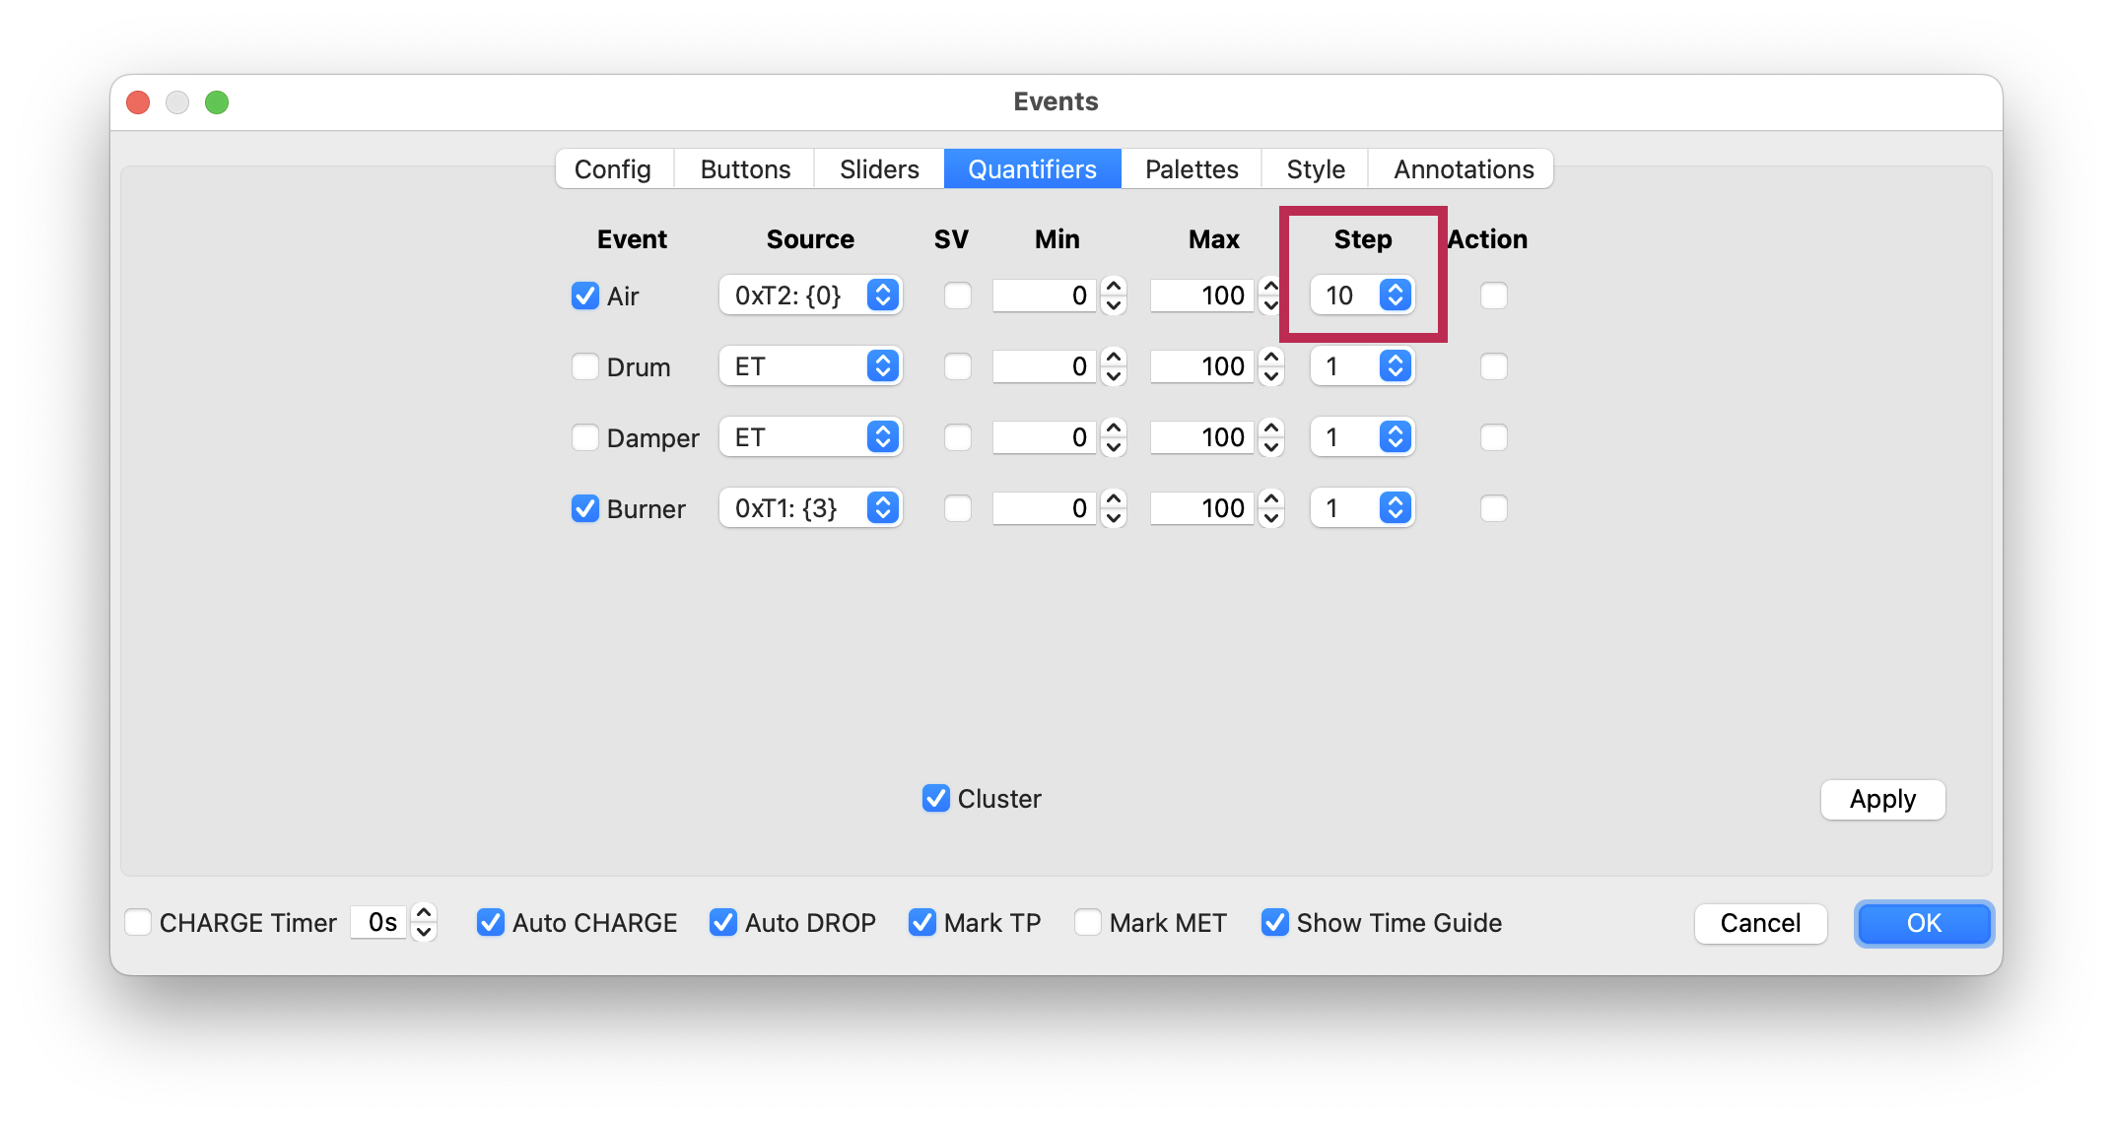Increase the Air Min value stepper
The height and width of the screenshot is (1121, 2113).
1114,287
